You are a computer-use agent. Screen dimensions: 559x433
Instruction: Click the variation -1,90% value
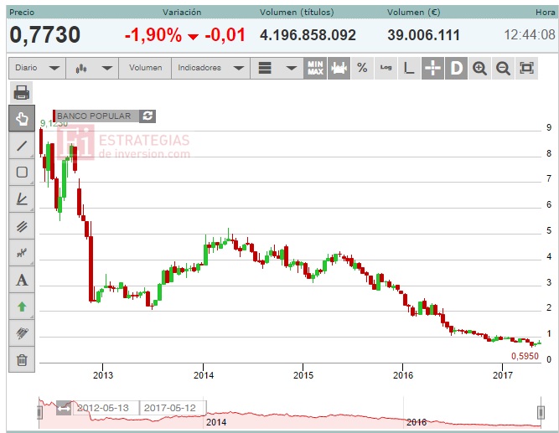pyautogui.click(x=153, y=35)
